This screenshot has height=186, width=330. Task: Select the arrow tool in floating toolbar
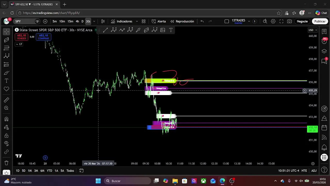pyautogui.click(x=138, y=30)
